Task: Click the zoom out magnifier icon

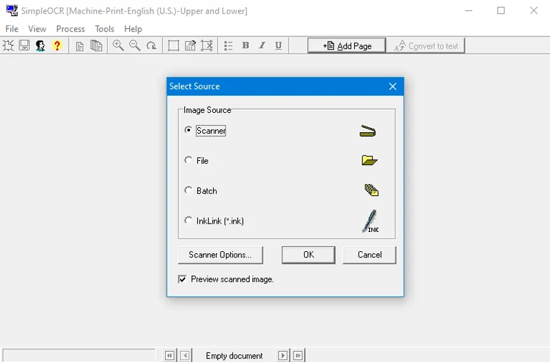Action: 135,46
